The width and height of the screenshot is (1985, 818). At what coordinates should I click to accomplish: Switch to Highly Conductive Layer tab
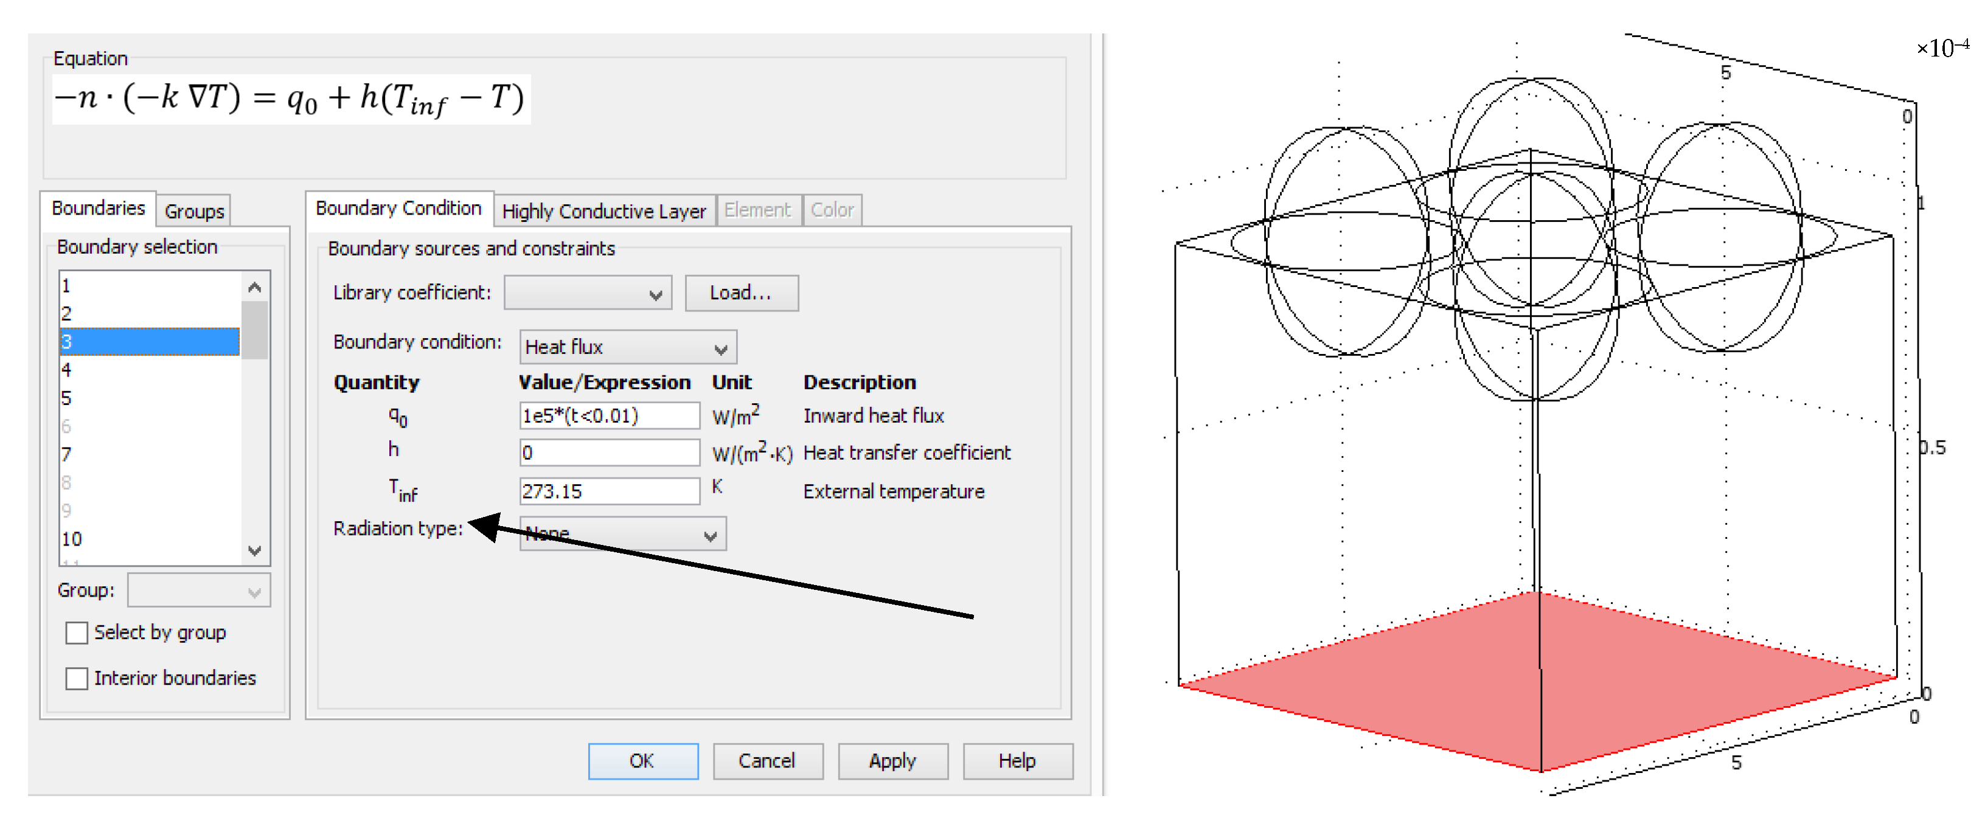click(x=603, y=211)
